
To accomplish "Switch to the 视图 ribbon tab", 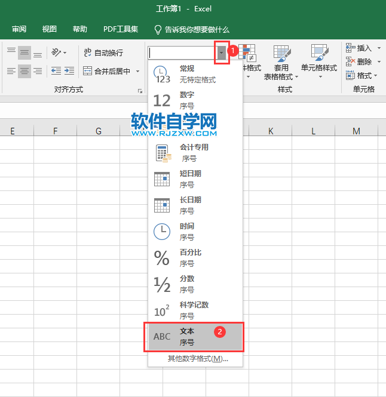I will (49, 29).
